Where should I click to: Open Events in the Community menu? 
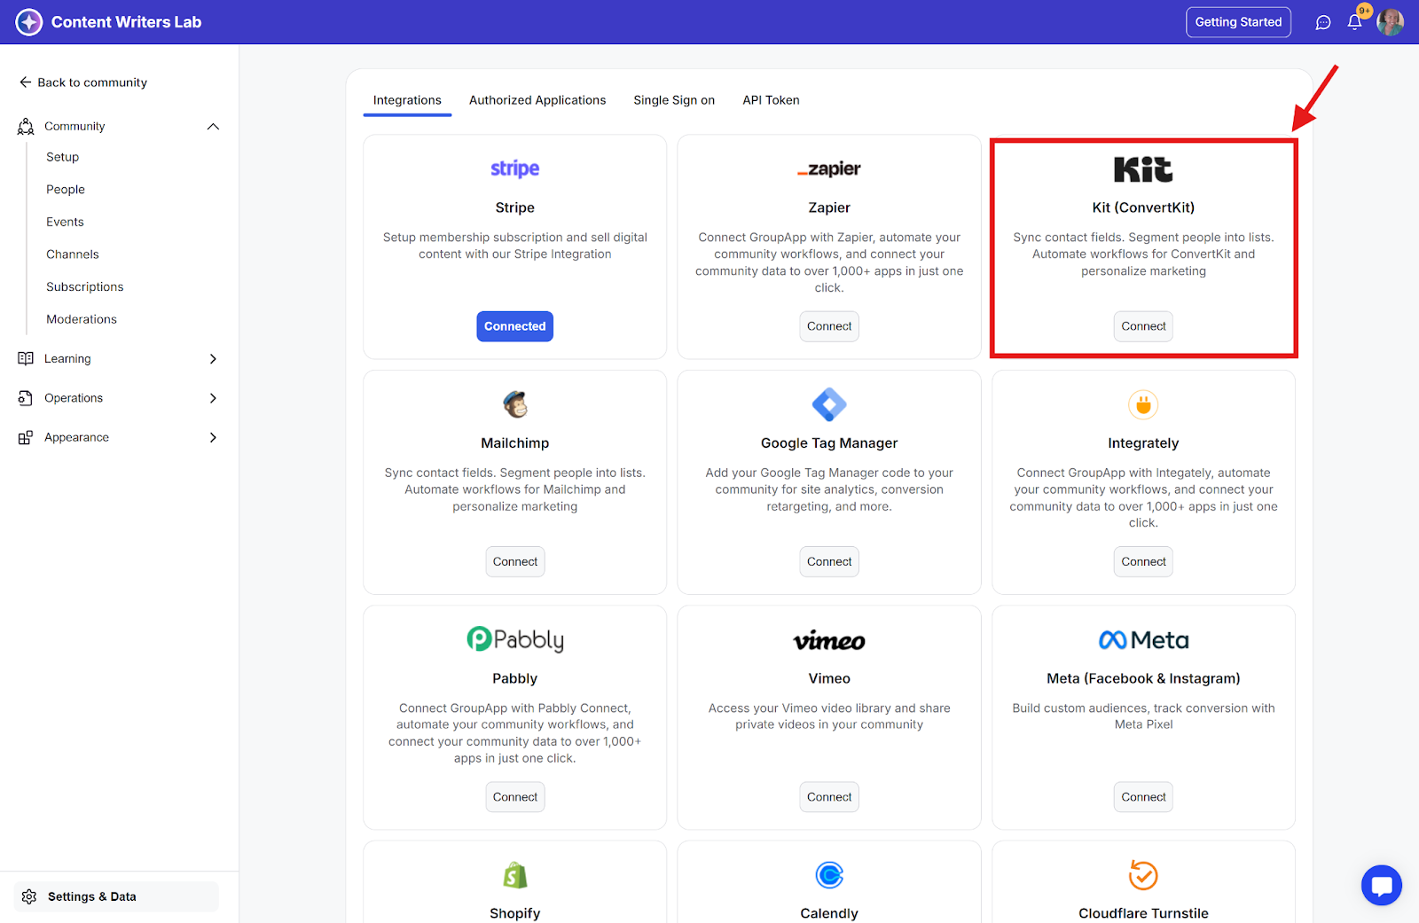coord(66,223)
